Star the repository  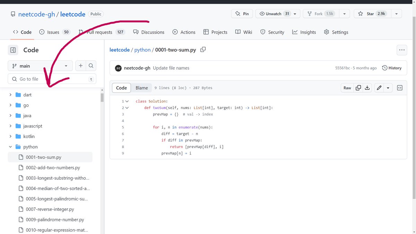click(x=373, y=14)
